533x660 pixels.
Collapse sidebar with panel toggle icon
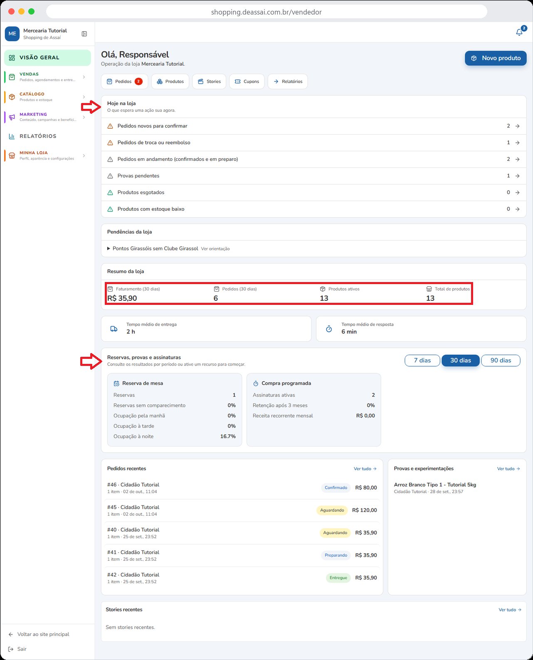(x=84, y=34)
